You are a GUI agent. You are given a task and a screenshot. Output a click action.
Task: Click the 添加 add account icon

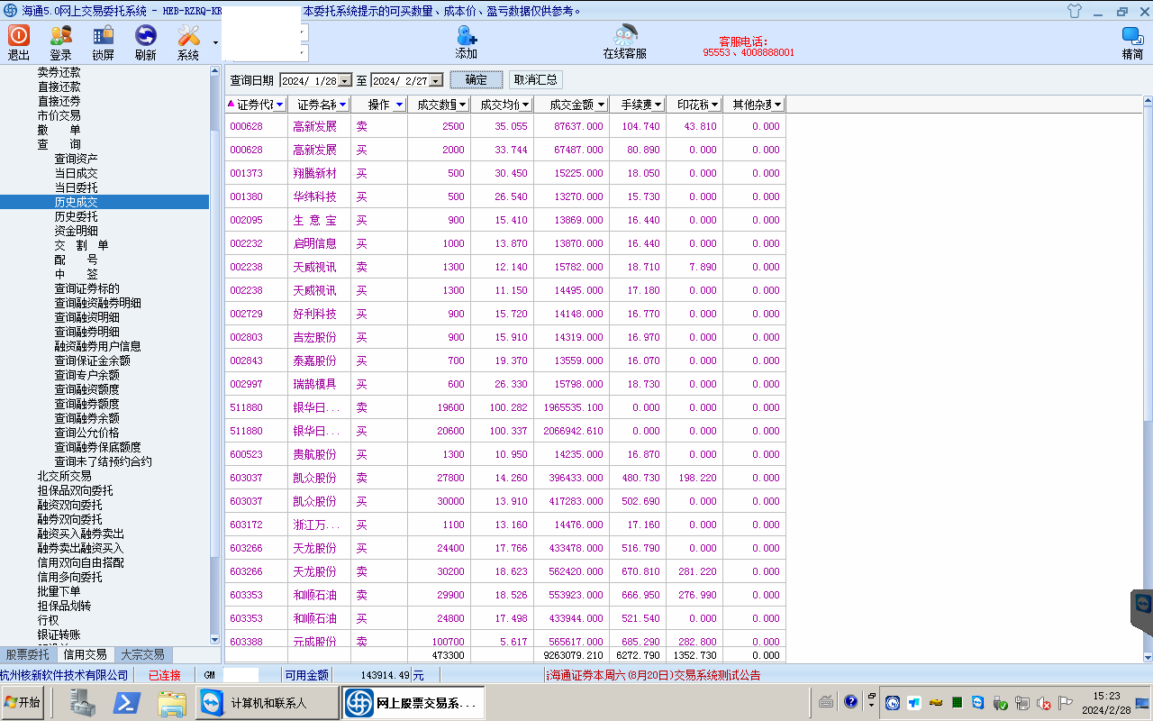point(466,36)
